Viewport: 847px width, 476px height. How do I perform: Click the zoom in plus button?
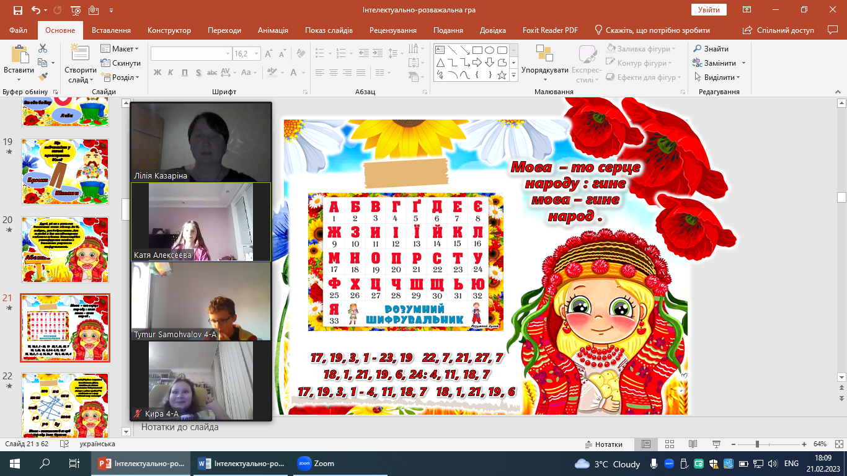804,444
